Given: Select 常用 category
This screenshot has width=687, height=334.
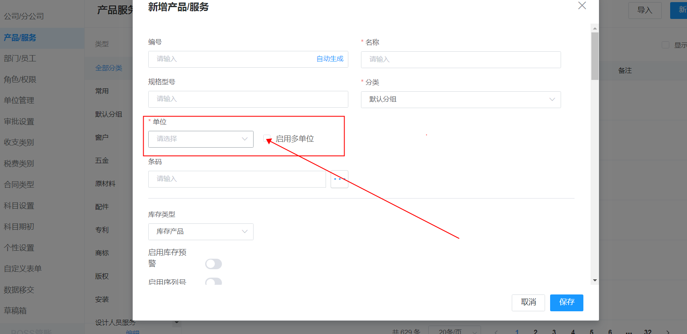Looking at the screenshot, I should click(102, 91).
